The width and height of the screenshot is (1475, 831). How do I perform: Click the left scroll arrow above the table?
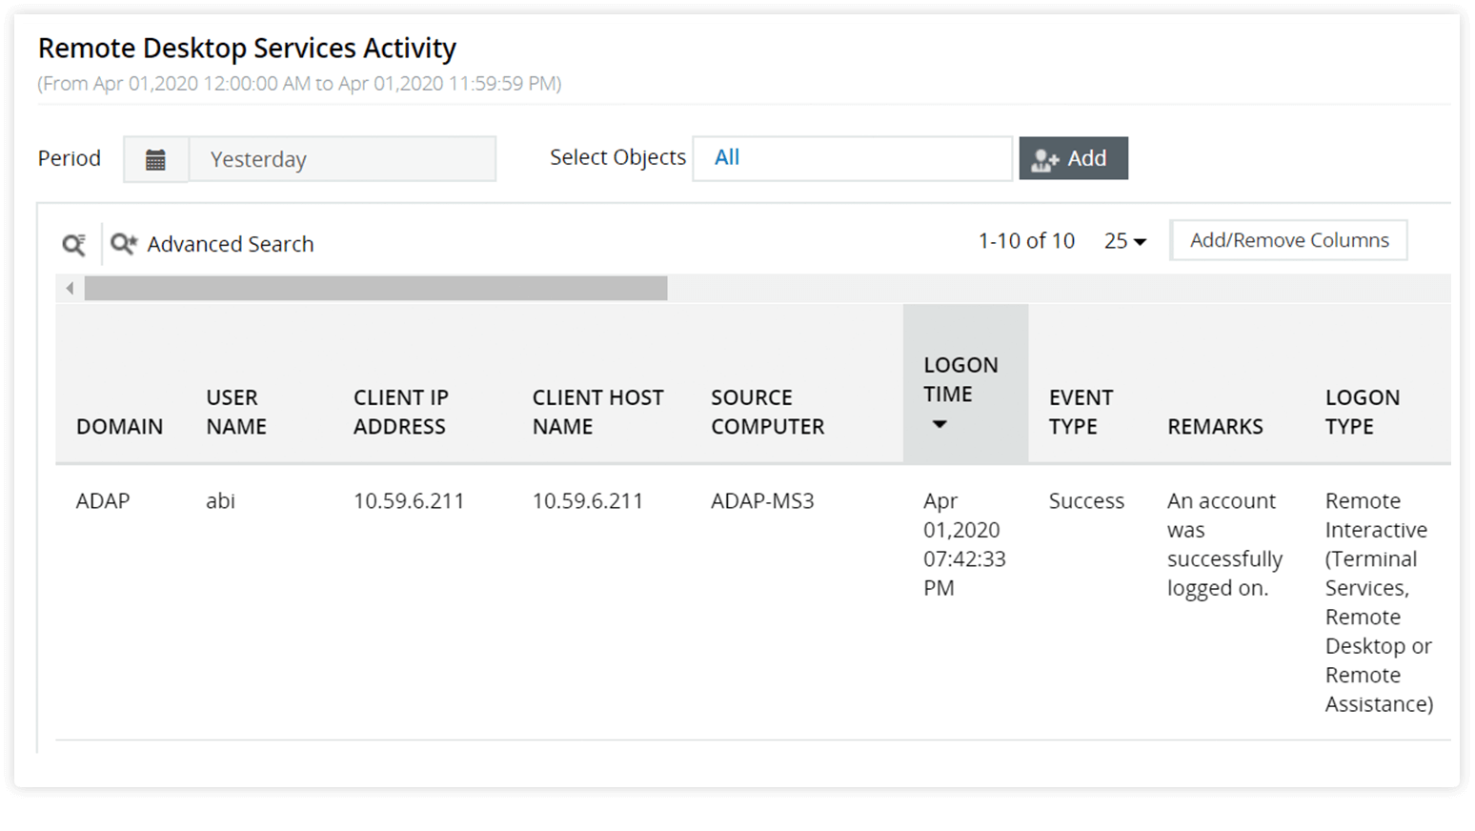pyautogui.click(x=69, y=287)
